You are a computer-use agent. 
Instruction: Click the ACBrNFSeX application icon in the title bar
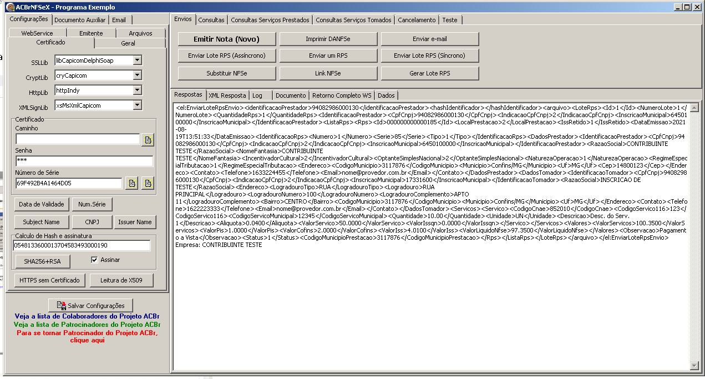pos(10,7)
